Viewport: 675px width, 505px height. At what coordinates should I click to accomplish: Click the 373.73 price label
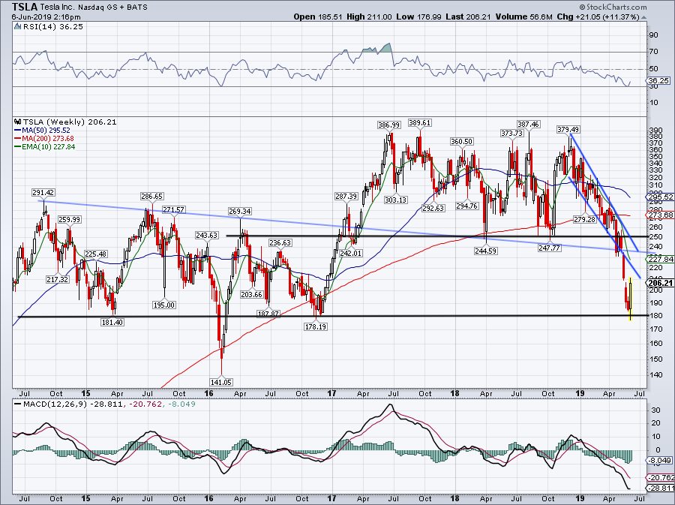tap(511, 134)
